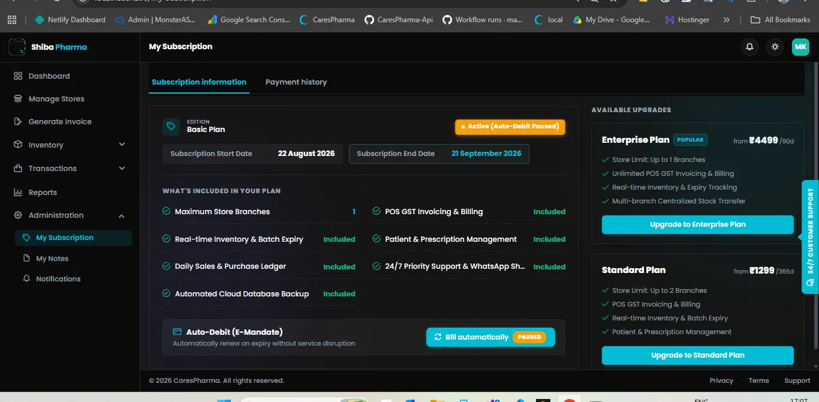The width and height of the screenshot is (819, 402).
Task: Collapse the Administration submenu chevron
Action: 122,215
